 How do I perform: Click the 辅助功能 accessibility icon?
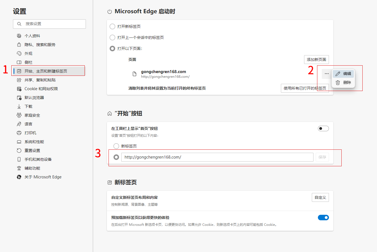pyautogui.click(x=19, y=168)
